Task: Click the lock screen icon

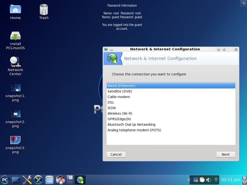Action: click(x=245, y=178)
